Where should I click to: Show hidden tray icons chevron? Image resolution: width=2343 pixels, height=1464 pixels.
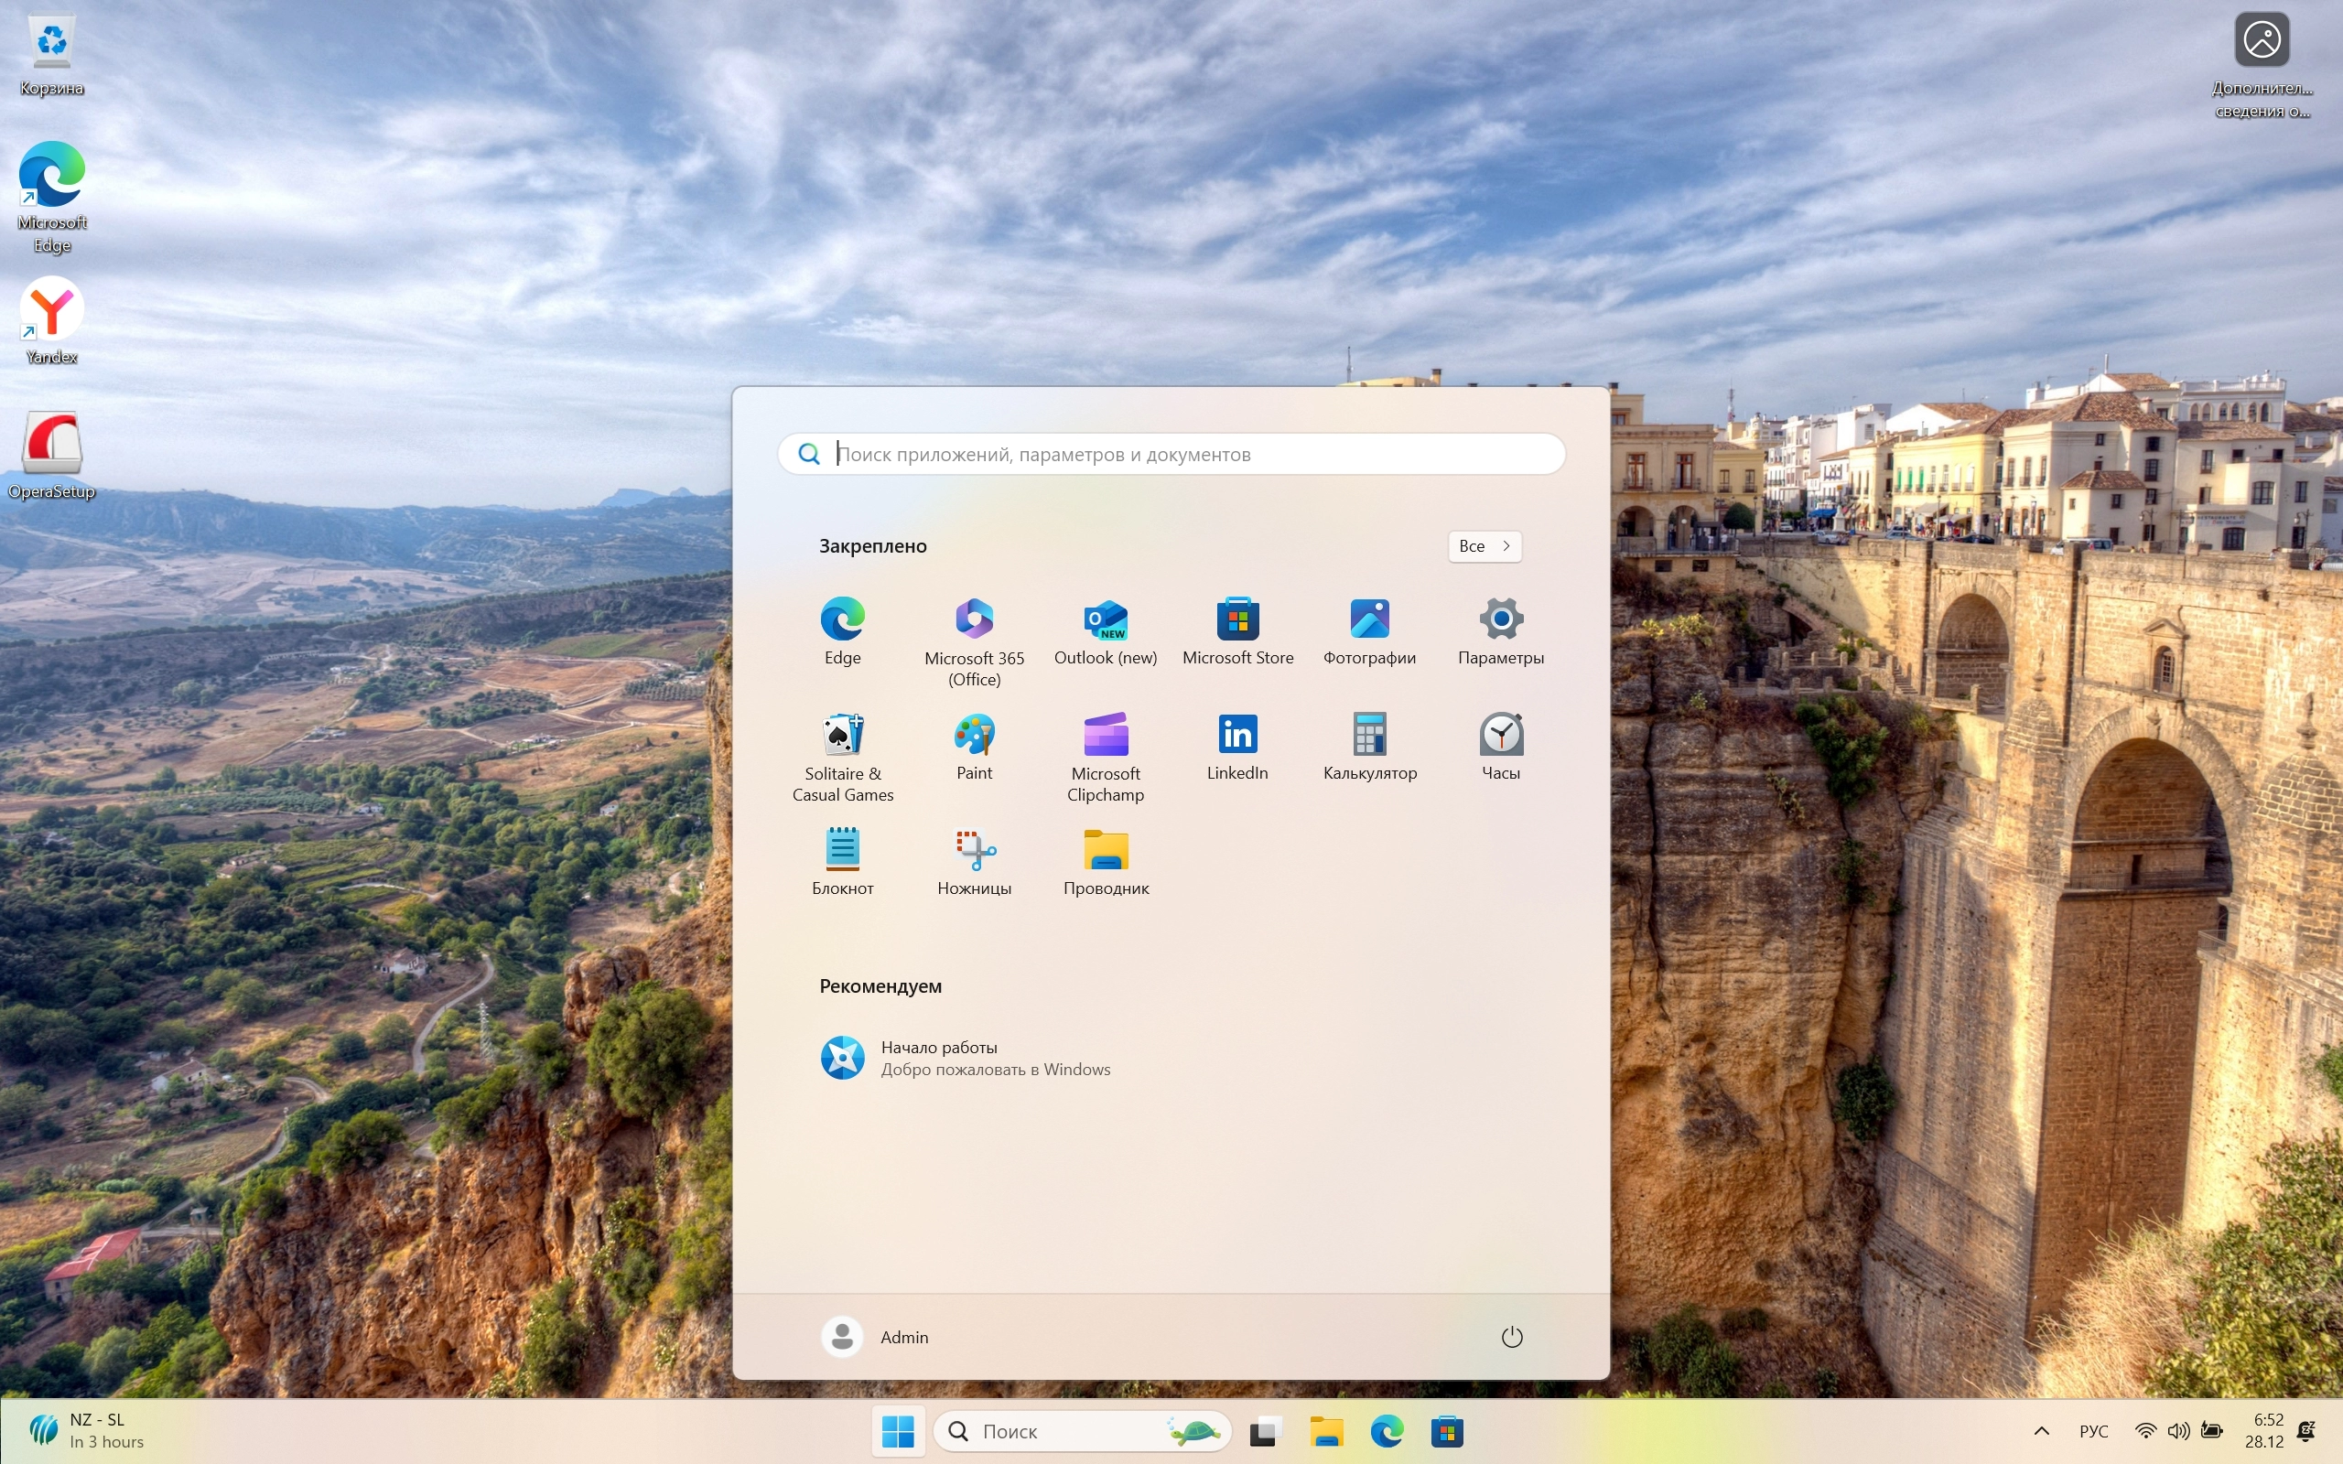(2041, 1431)
